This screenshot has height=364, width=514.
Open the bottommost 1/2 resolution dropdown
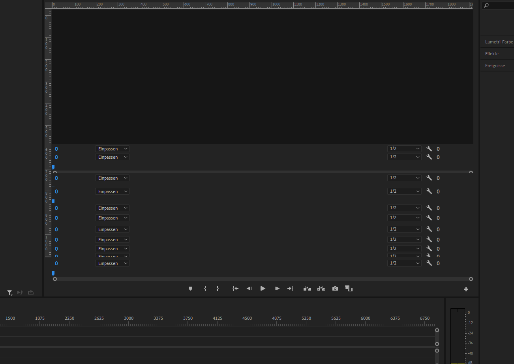pyautogui.click(x=404, y=263)
